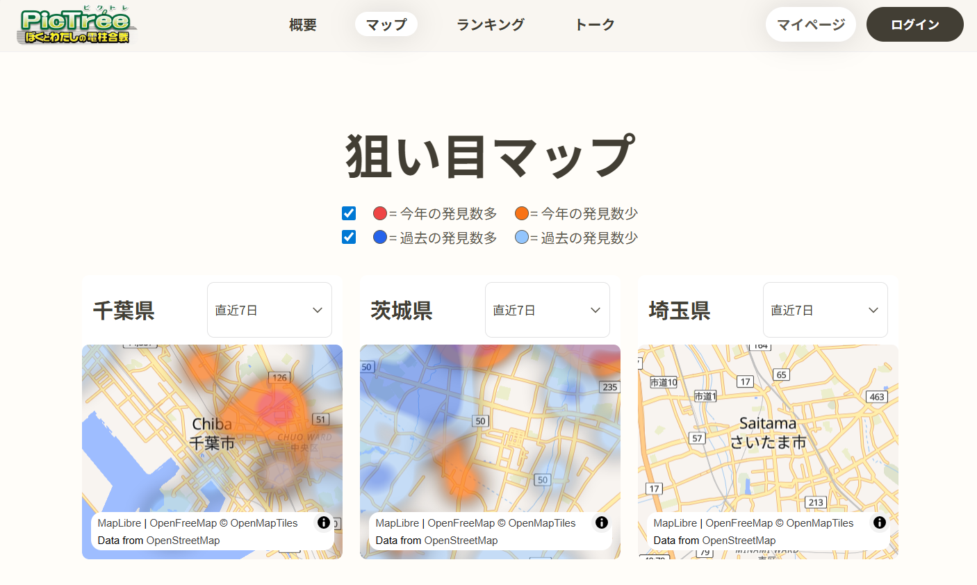Click the info icon on Chiba map

tap(324, 522)
